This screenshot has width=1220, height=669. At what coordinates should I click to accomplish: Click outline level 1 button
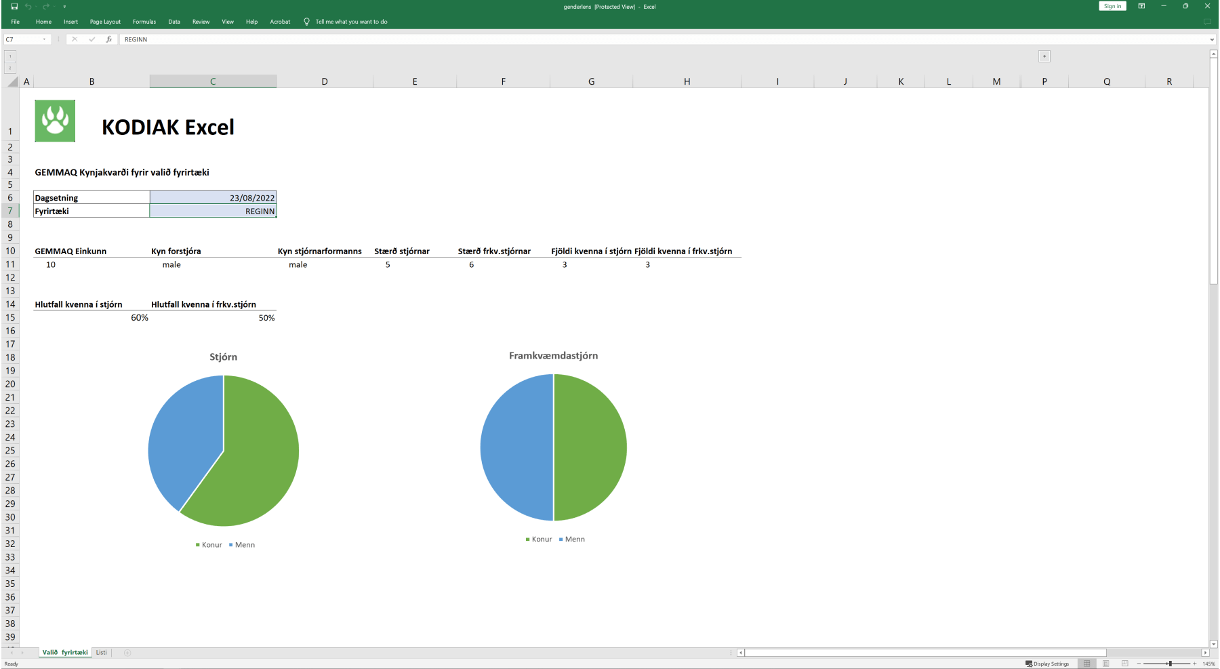(9, 56)
